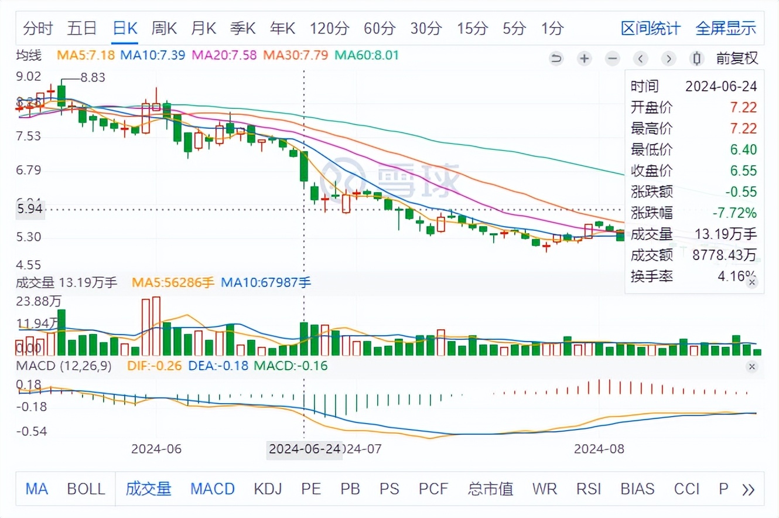The image size is (779, 518).
Task: Click the MA60:8.01 legend value
Action: 367,56
